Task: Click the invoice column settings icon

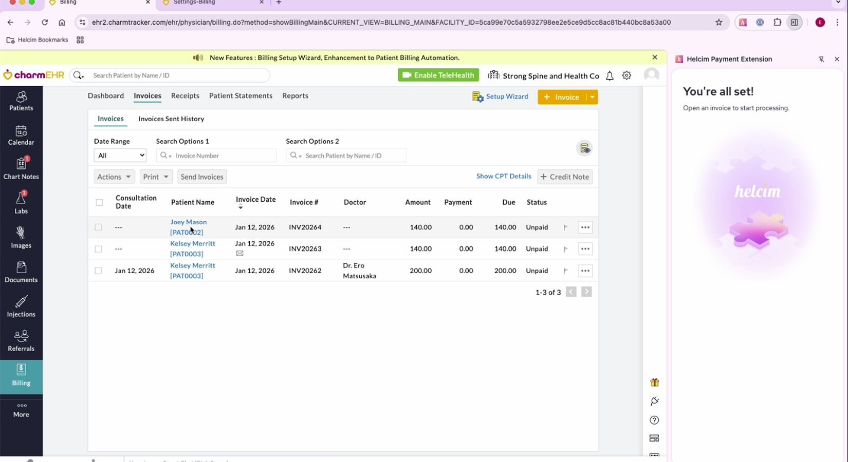Action: [x=584, y=148]
